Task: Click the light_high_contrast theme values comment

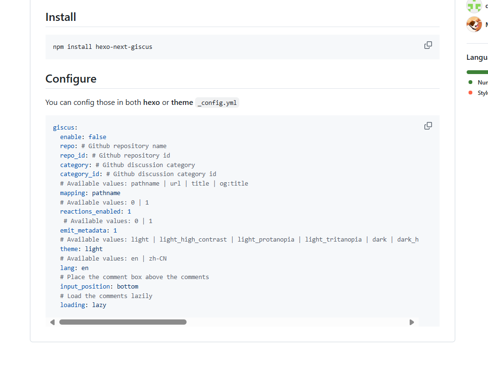Action: pyautogui.click(x=239, y=240)
